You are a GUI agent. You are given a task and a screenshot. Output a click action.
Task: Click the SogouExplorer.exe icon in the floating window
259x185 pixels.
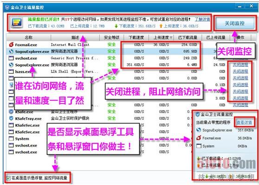point(199,130)
